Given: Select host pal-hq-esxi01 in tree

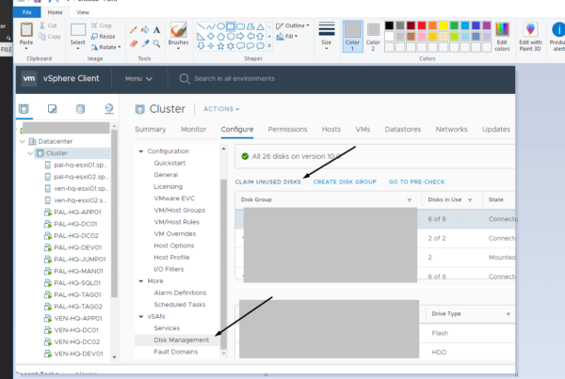Looking at the screenshot, I should [80, 166].
